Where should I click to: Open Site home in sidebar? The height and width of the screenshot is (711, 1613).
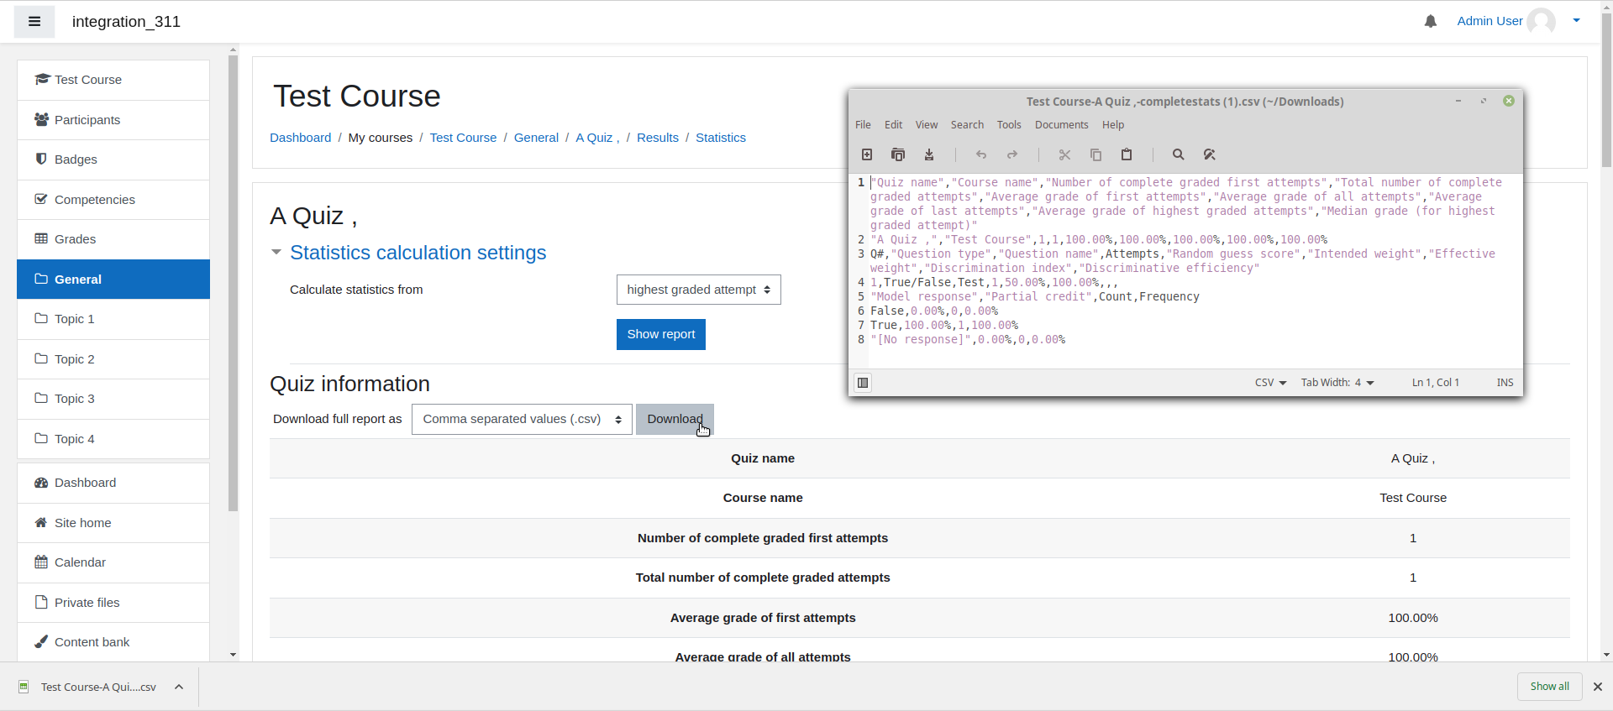113,523
